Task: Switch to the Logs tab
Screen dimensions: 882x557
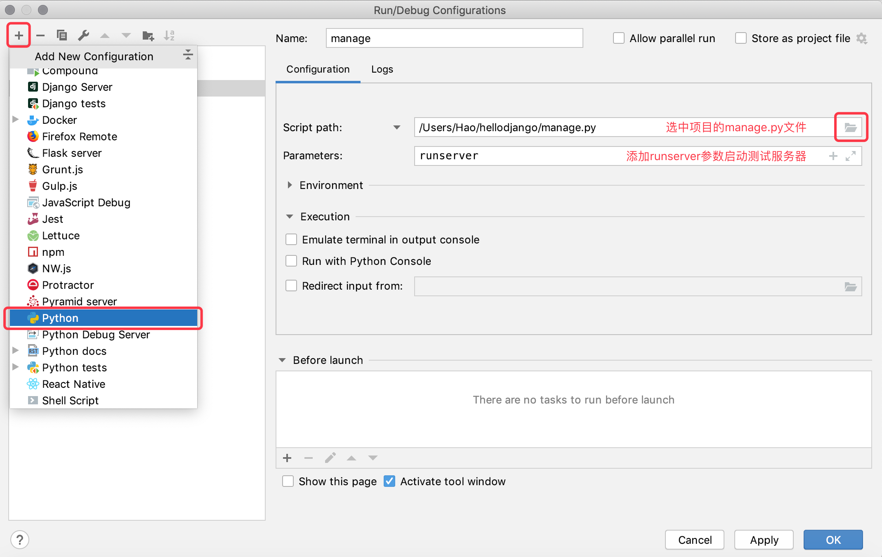Action: tap(382, 69)
